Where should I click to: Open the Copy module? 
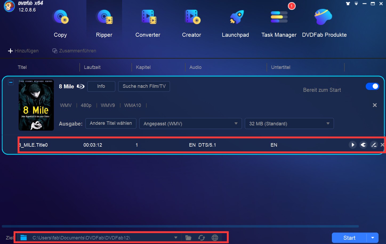click(x=60, y=23)
